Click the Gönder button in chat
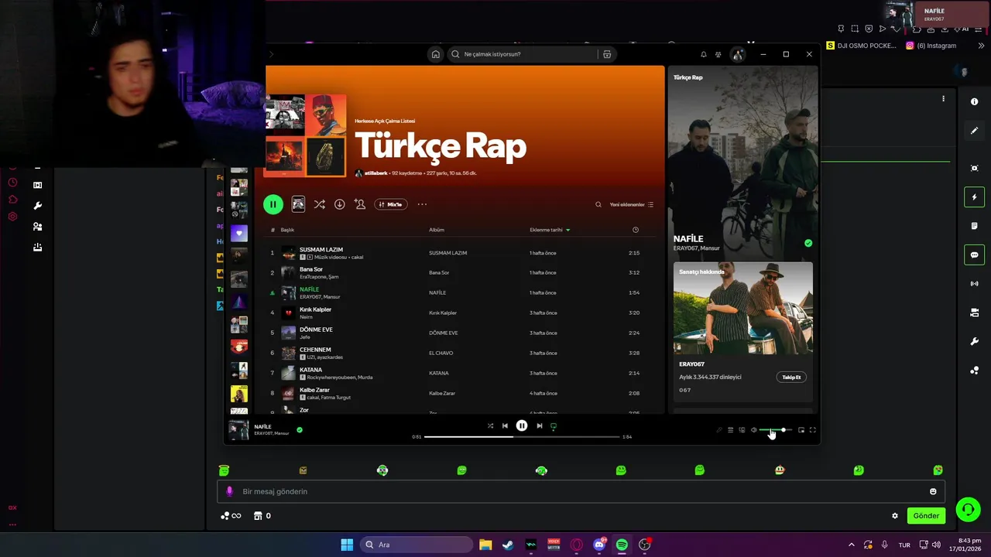991x557 pixels. click(x=926, y=516)
